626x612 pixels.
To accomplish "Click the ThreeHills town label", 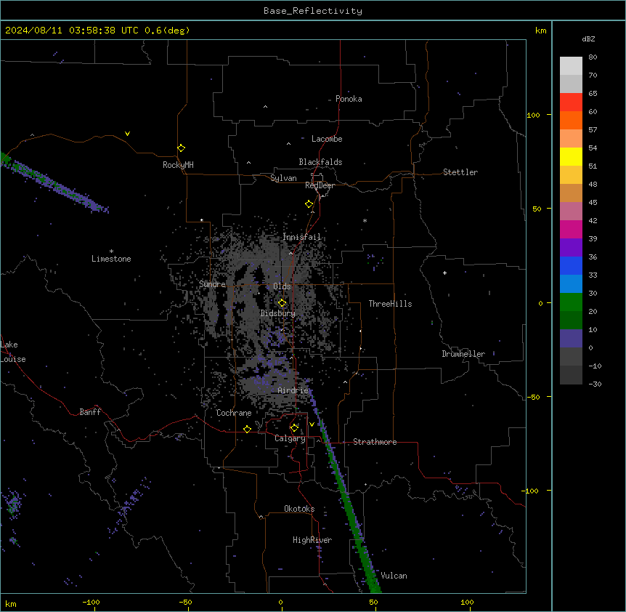I will [x=390, y=304].
